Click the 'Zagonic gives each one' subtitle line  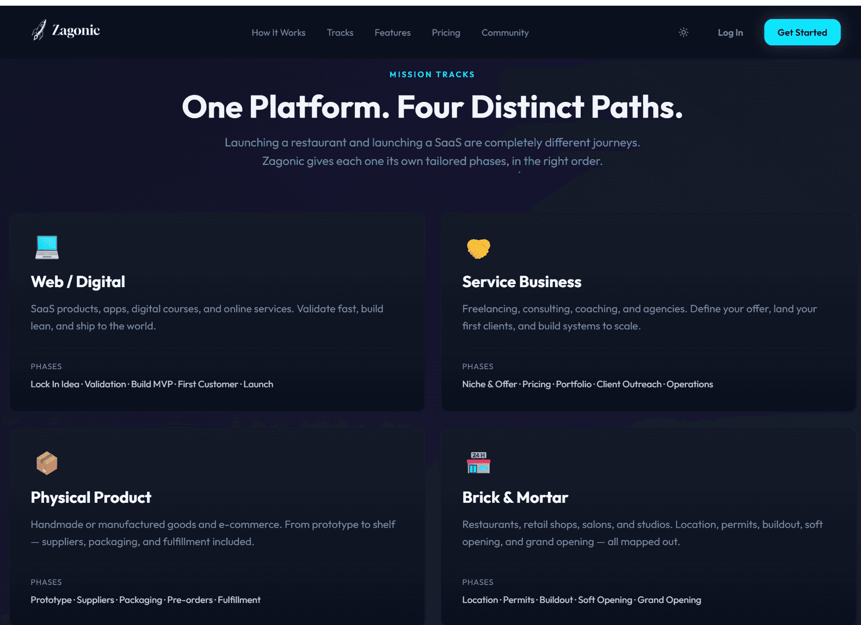click(x=432, y=161)
